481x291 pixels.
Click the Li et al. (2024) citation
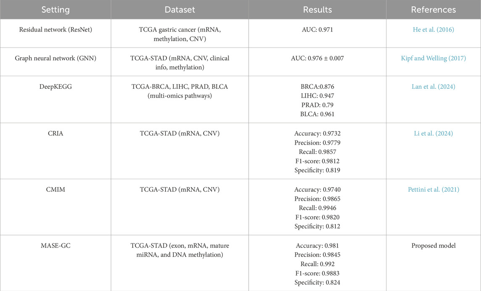click(x=434, y=133)
